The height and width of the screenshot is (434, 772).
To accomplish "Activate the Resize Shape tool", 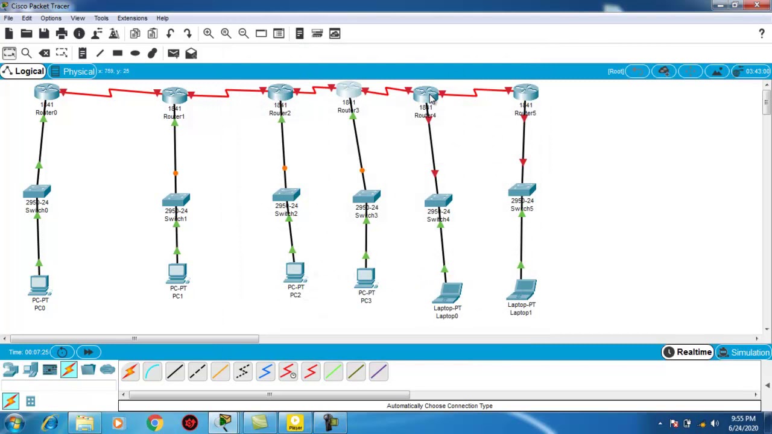I will pos(62,54).
